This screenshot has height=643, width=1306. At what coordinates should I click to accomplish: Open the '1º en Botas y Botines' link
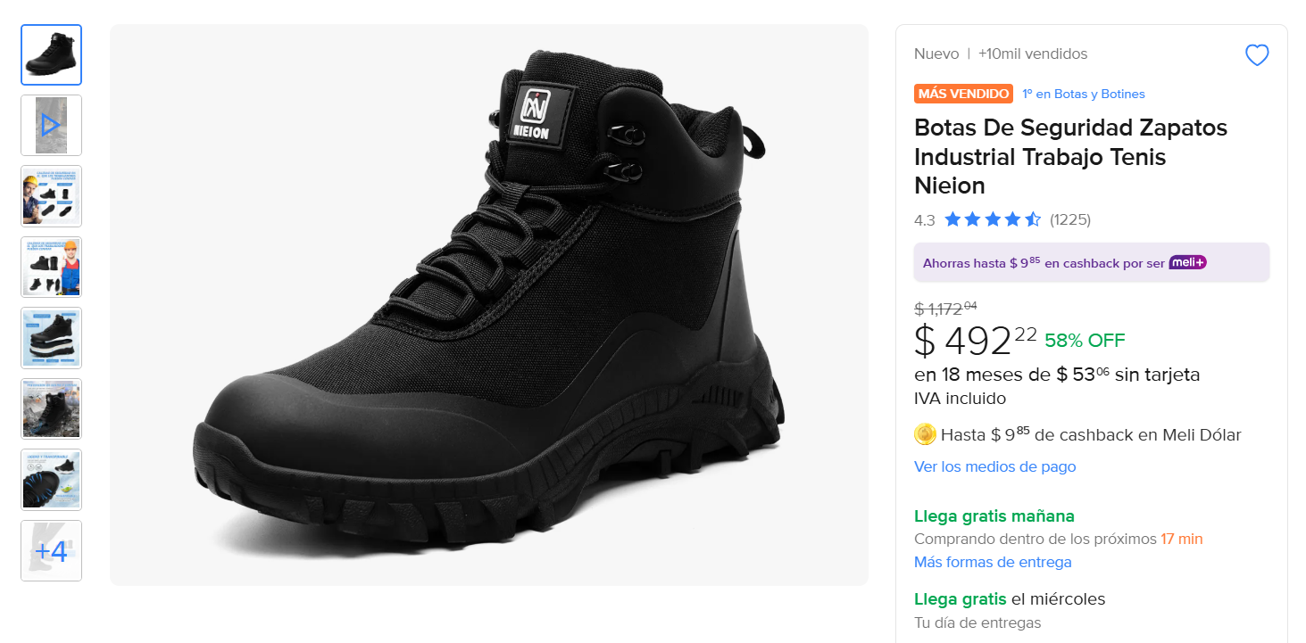click(x=1084, y=94)
